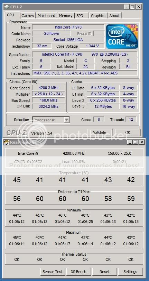Select the CPU tab
Image resolution: width=149 pixels, height=281 pixels.
[11, 15]
